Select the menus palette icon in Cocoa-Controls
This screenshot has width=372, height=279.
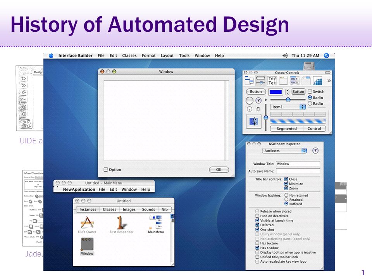249,81
